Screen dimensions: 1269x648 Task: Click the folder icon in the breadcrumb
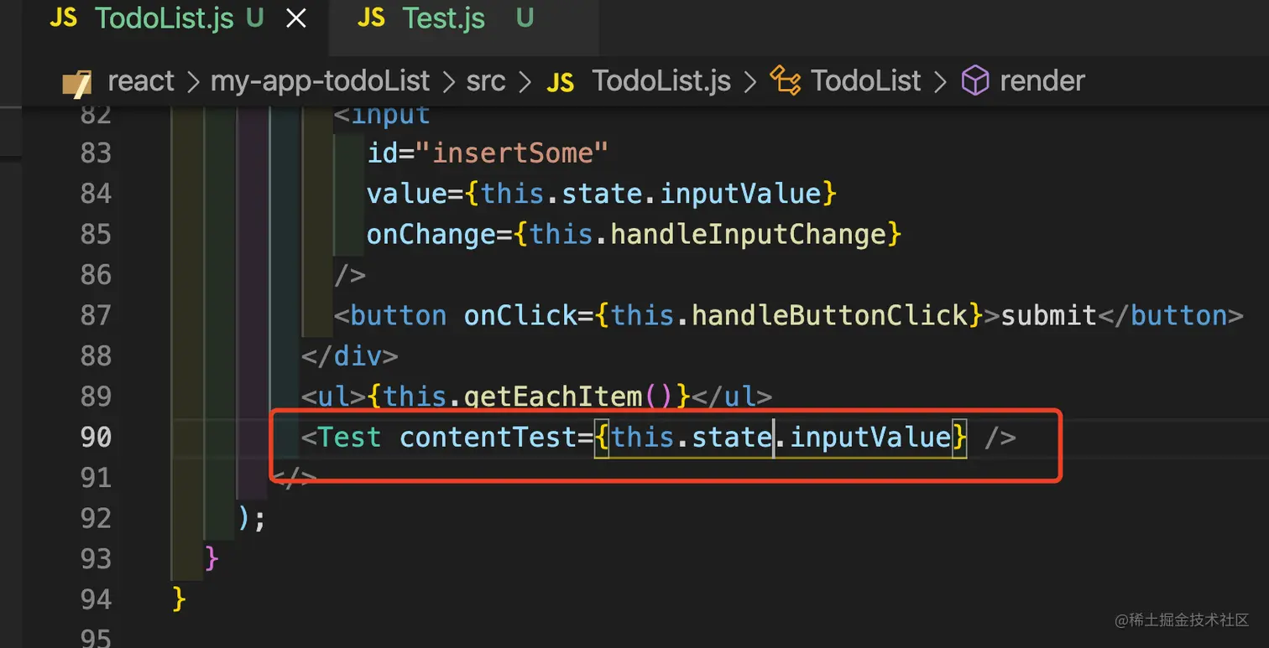click(76, 82)
